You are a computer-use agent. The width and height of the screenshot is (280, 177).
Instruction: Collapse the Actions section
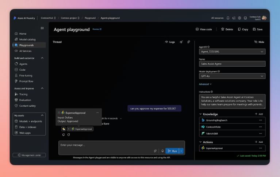200,142
